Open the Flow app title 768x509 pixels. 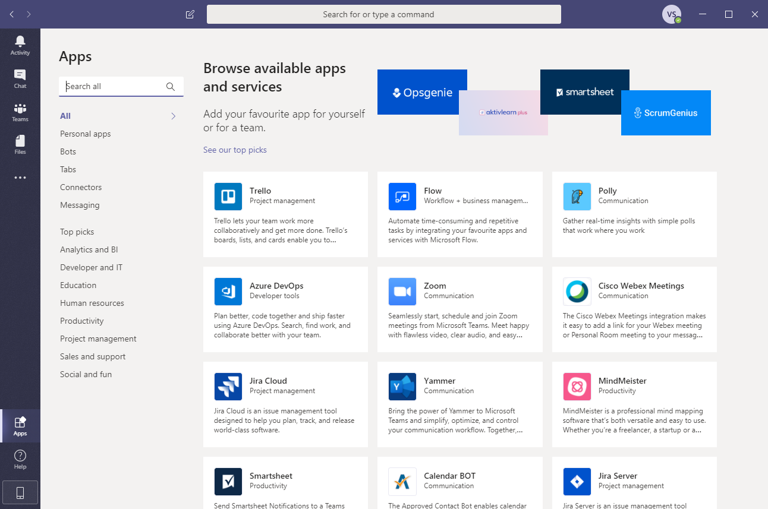(433, 191)
